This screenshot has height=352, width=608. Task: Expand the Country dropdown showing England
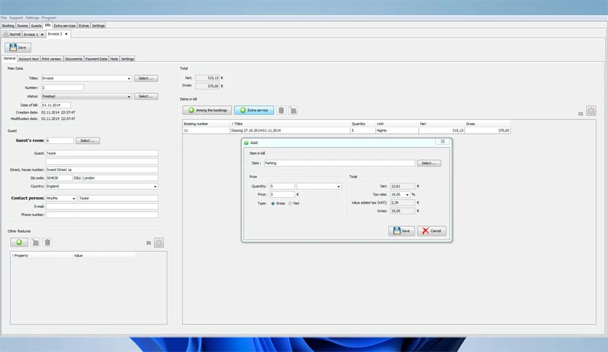coord(155,186)
